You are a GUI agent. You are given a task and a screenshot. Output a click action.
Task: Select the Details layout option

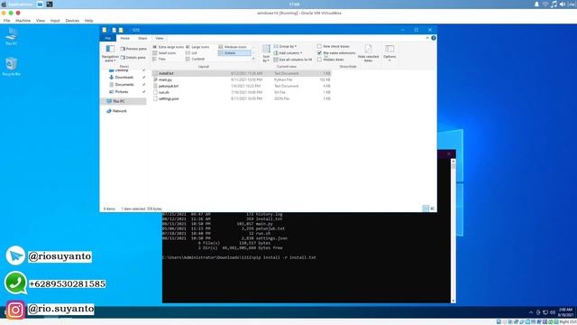pos(234,53)
